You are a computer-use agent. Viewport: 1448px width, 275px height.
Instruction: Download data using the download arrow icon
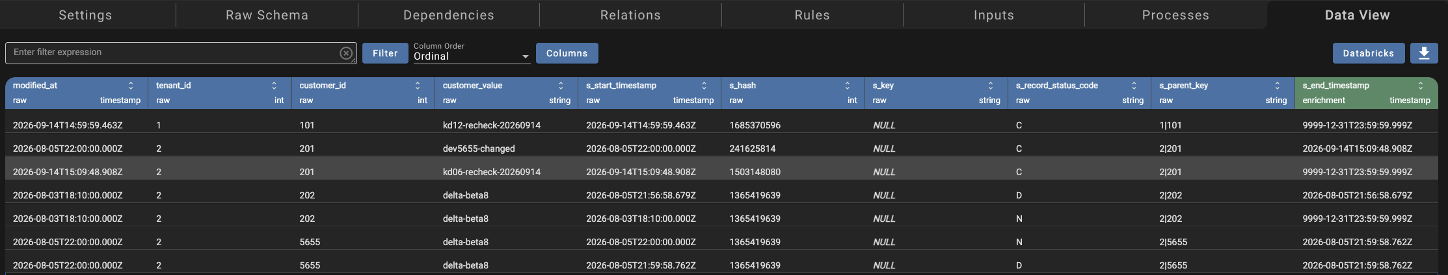[1424, 53]
